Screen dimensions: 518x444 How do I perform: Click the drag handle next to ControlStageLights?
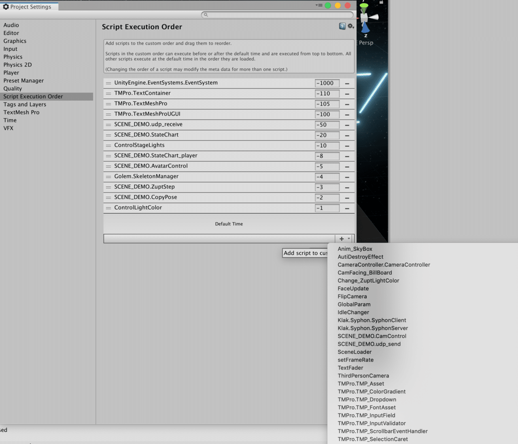(108, 146)
